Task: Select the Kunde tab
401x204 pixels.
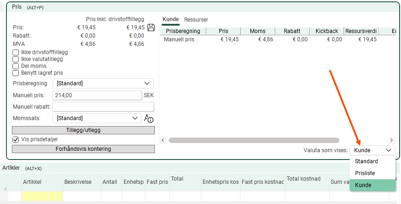Action: pyautogui.click(x=170, y=20)
